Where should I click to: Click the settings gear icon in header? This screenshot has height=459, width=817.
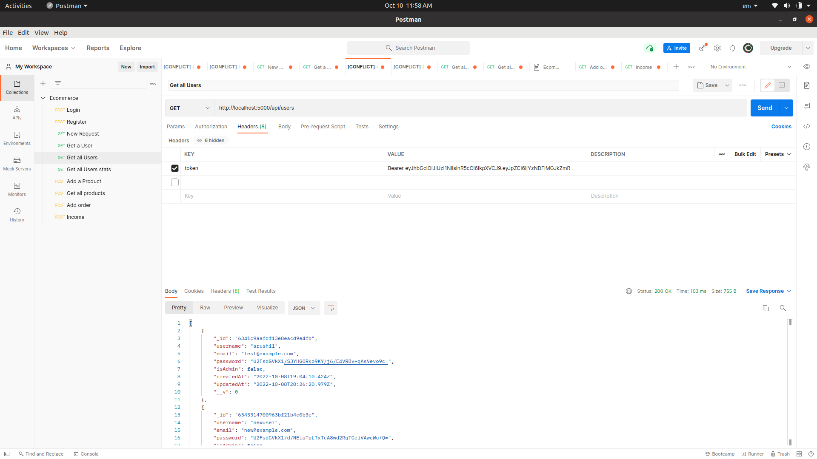pos(717,48)
